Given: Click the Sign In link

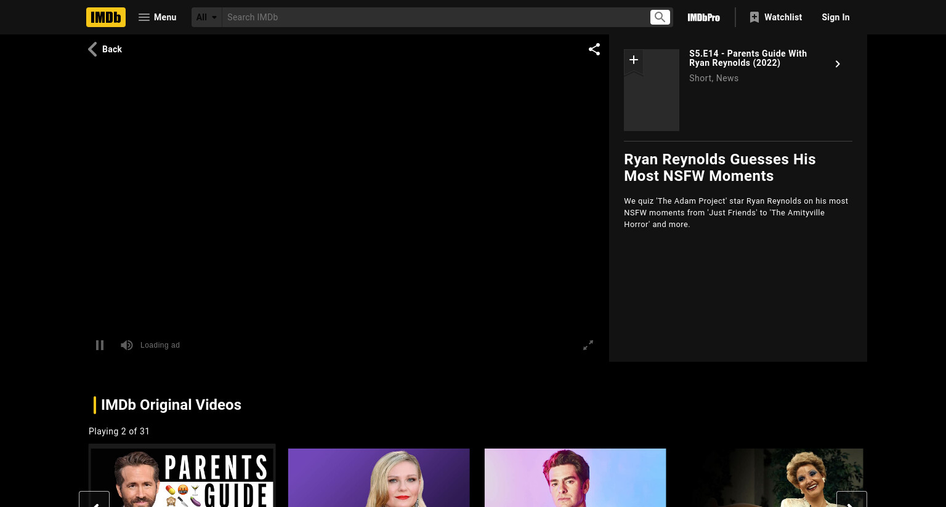Looking at the screenshot, I should 836,17.
